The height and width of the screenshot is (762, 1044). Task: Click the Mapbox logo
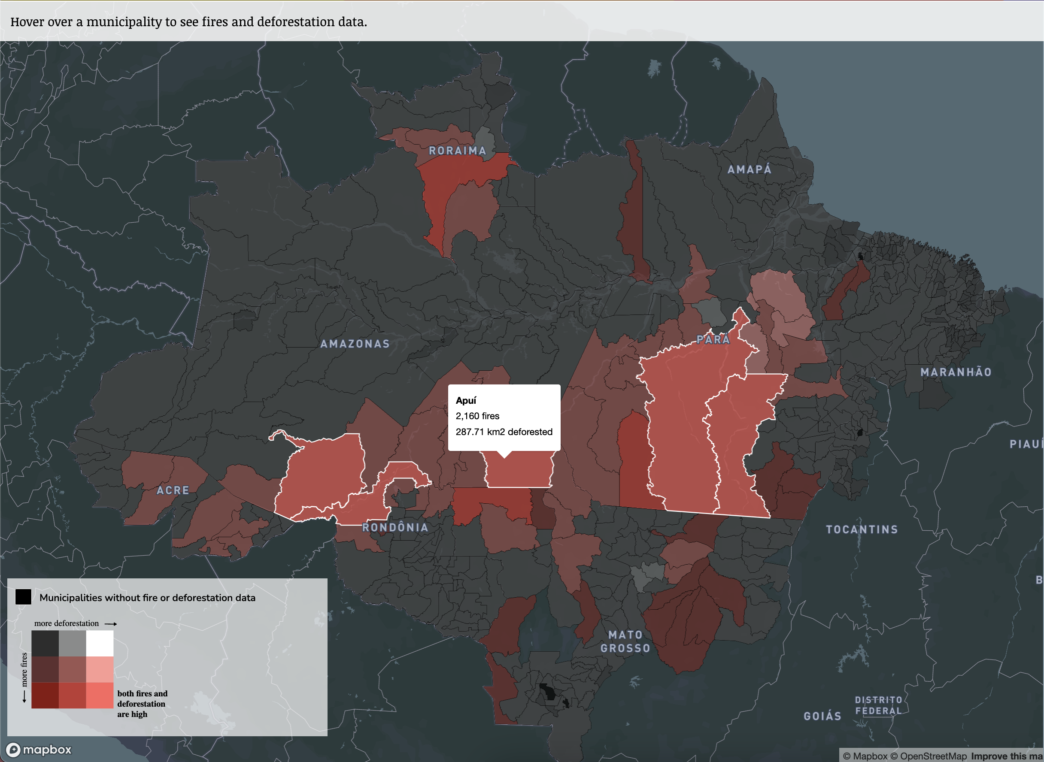[39, 750]
